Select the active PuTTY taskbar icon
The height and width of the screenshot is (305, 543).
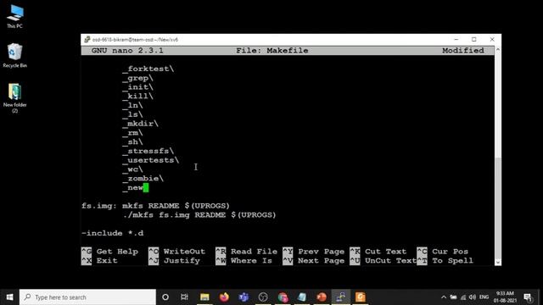(341, 297)
